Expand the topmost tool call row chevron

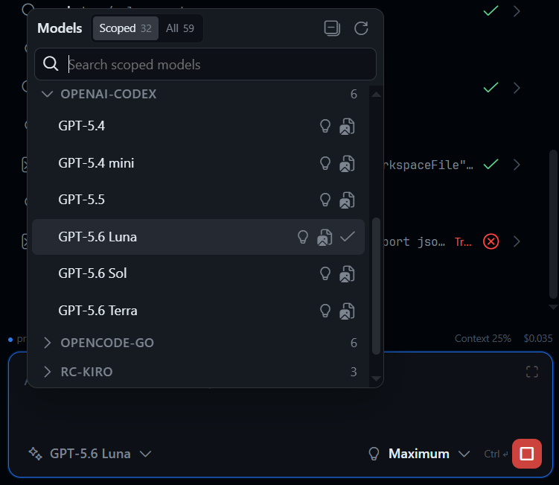point(517,11)
